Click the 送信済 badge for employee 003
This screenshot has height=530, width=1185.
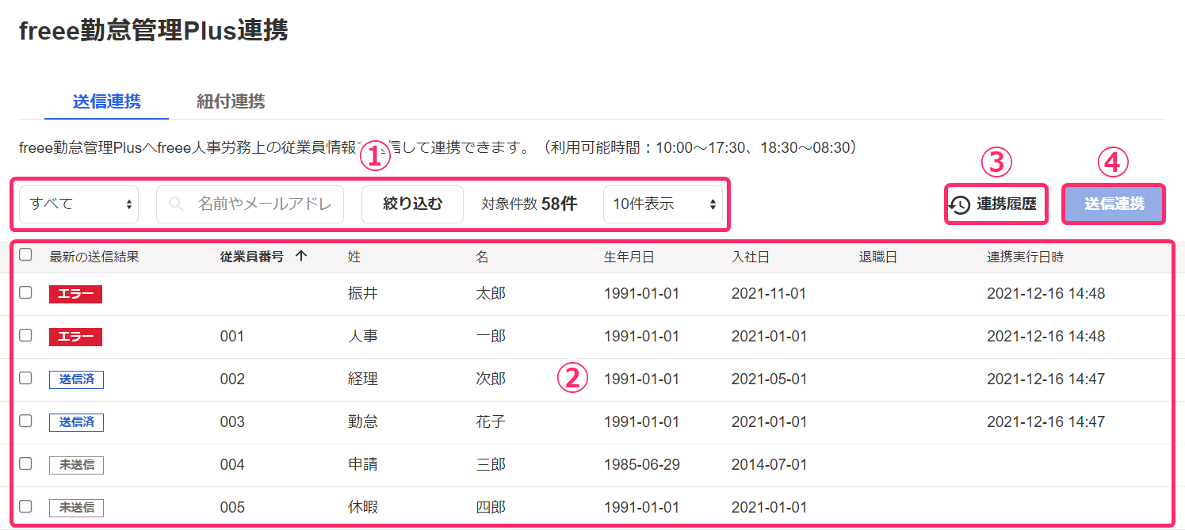tap(76, 422)
